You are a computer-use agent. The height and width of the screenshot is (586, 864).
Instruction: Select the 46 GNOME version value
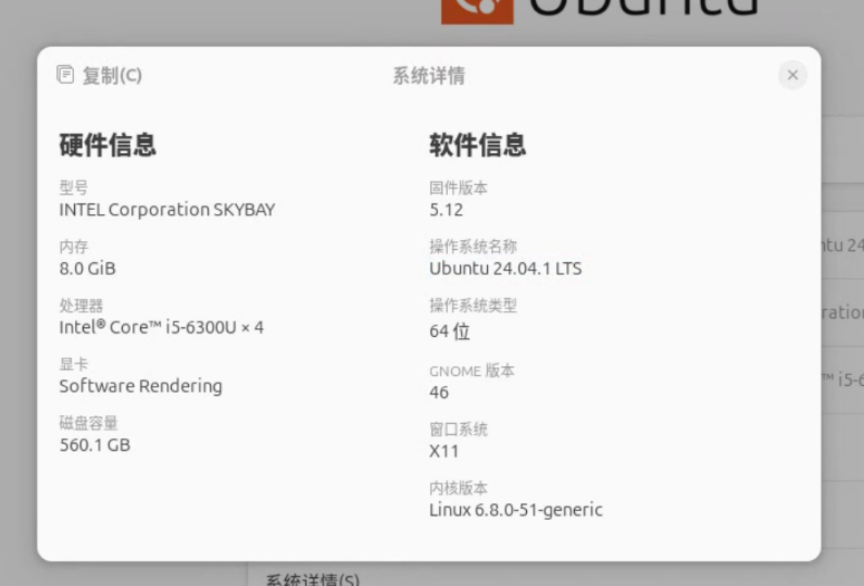[439, 392]
